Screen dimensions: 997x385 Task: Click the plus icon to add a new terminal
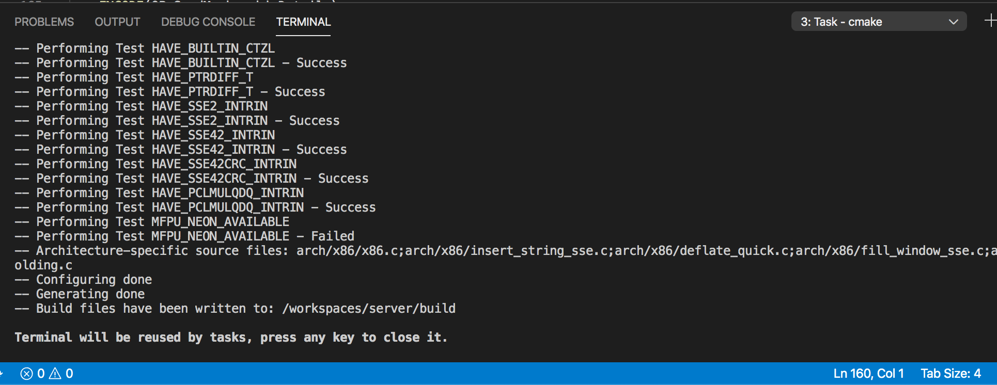click(990, 21)
